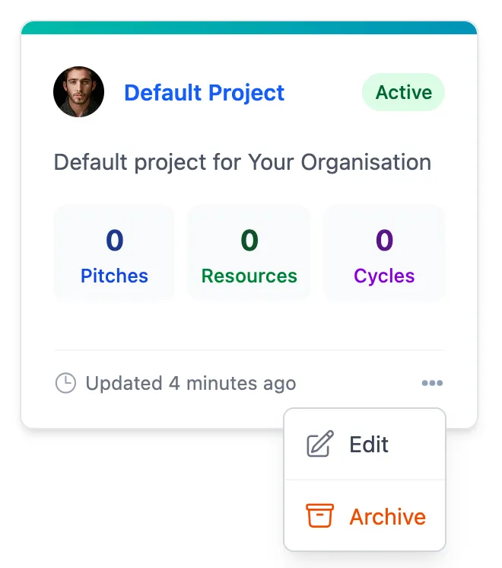
Task: Click the Updated 4 minutes ago text
Action: click(191, 384)
